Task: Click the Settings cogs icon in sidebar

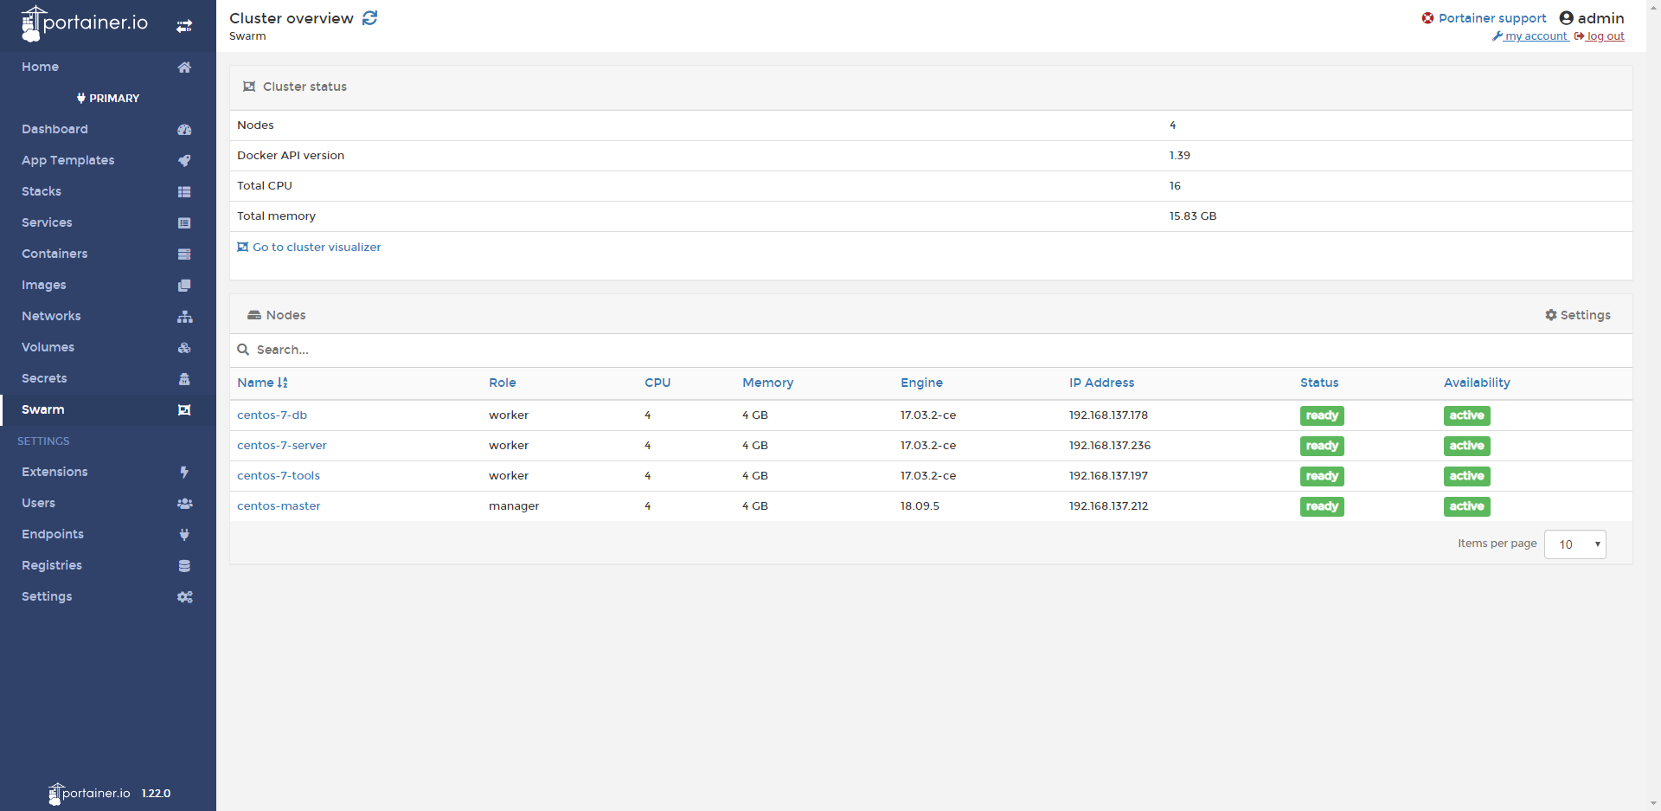Action: [184, 597]
